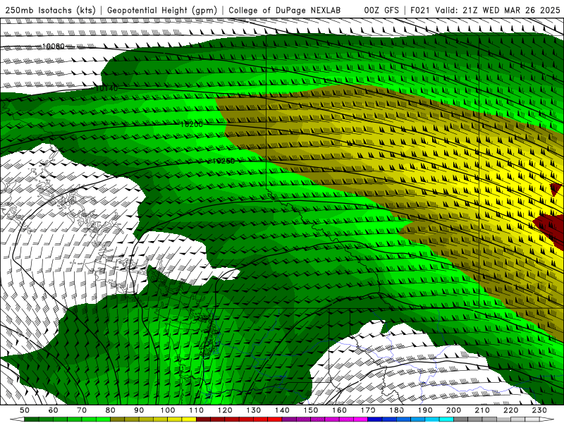The height and width of the screenshot is (423, 564).
Task: Click the 70 value on the color scale
Action: [x=82, y=410]
